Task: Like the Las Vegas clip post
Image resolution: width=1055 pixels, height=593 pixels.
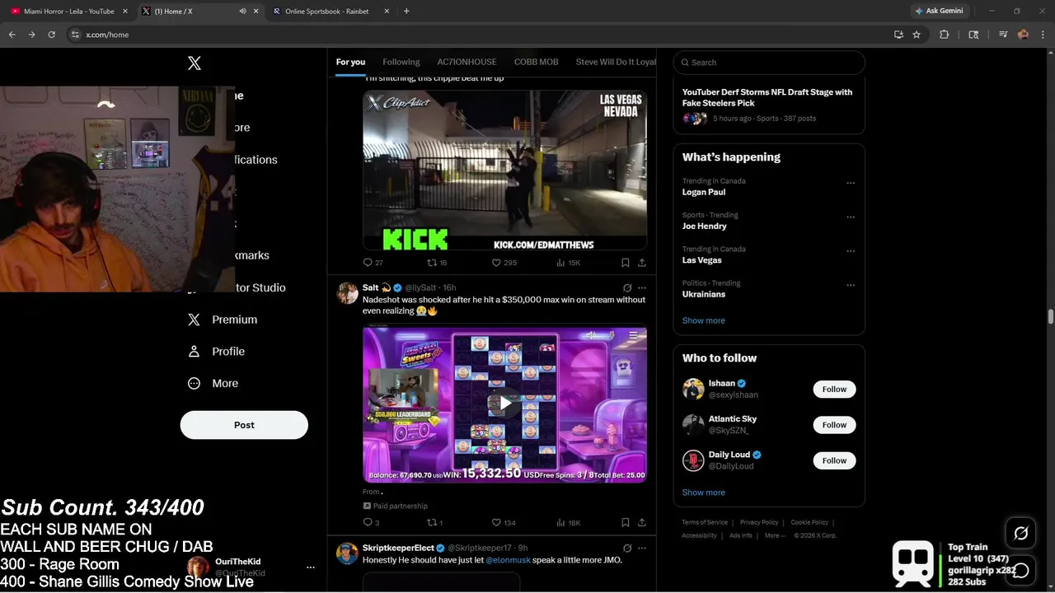Action: coord(504,263)
